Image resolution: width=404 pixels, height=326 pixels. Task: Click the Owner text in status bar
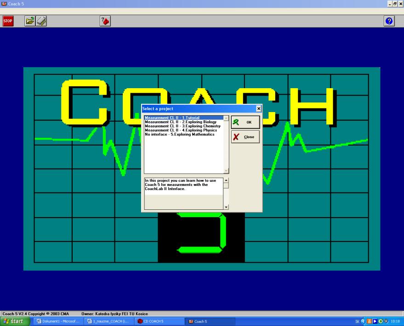[x=114, y=314]
